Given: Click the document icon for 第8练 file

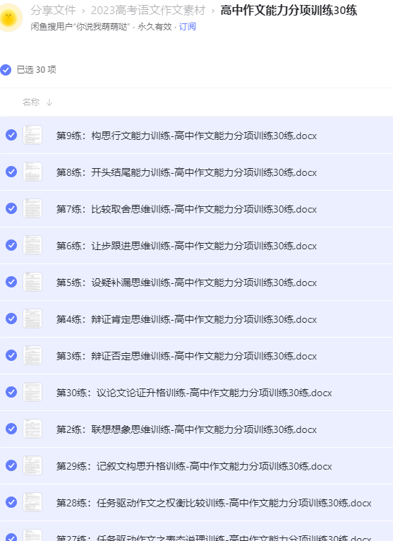Looking at the screenshot, I should coord(32,172).
